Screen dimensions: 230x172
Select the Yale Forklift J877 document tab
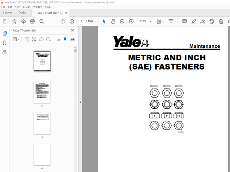[x=50, y=13]
